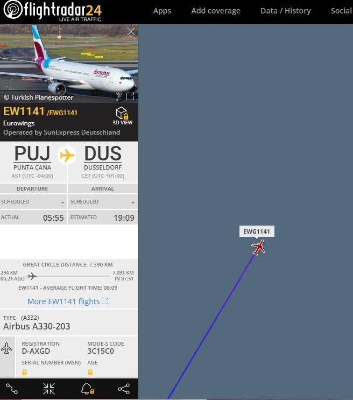Click the locked Serial Number padlock icon
353x400 pixels.
[x=25, y=372]
